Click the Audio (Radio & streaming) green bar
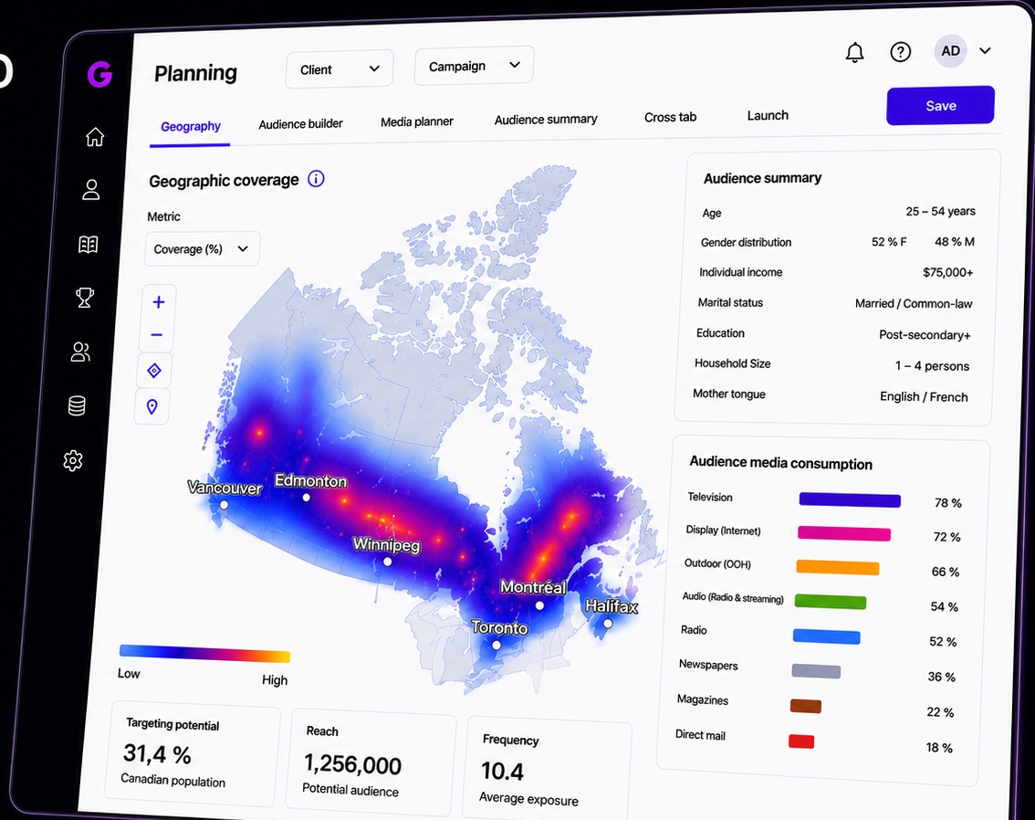 (831, 602)
